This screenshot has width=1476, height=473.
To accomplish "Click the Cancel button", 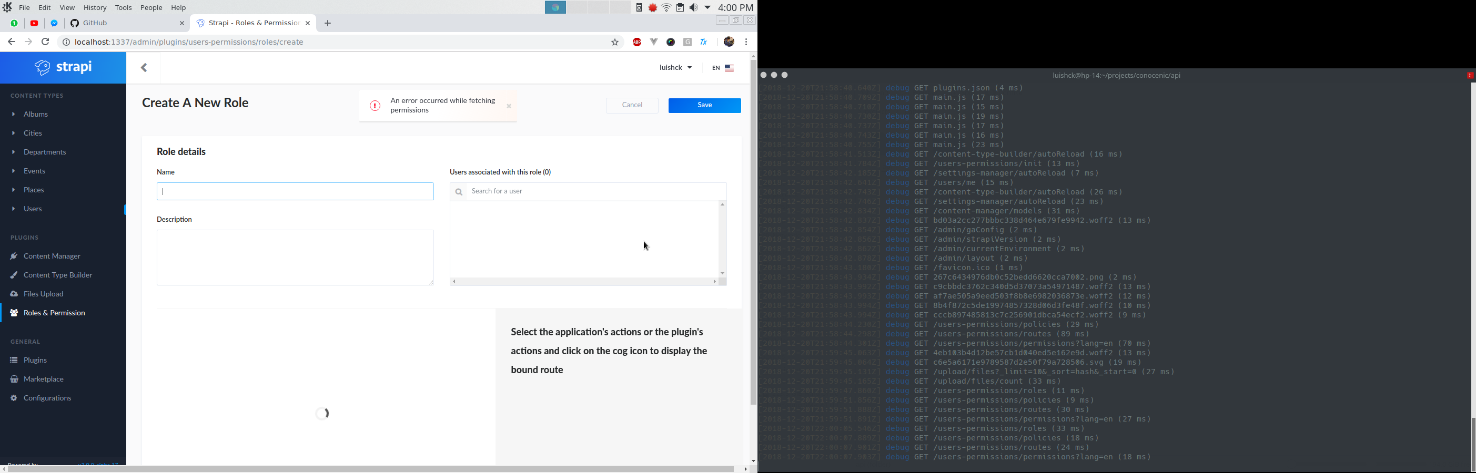I will click(x=633, y=105).
